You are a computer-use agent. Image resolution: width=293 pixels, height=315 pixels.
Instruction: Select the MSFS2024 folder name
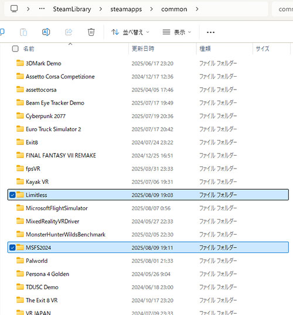(x=38, y=248)
